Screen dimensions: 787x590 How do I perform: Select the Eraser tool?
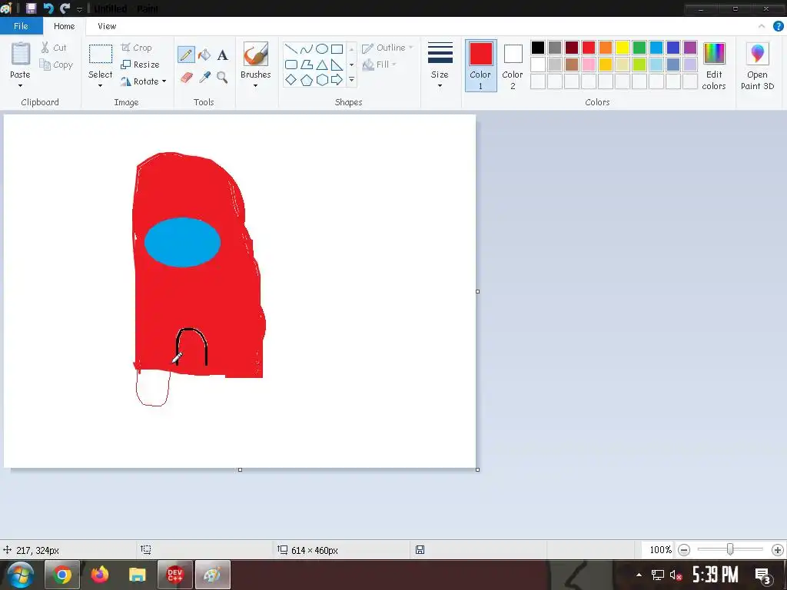[x=186, y=78]
